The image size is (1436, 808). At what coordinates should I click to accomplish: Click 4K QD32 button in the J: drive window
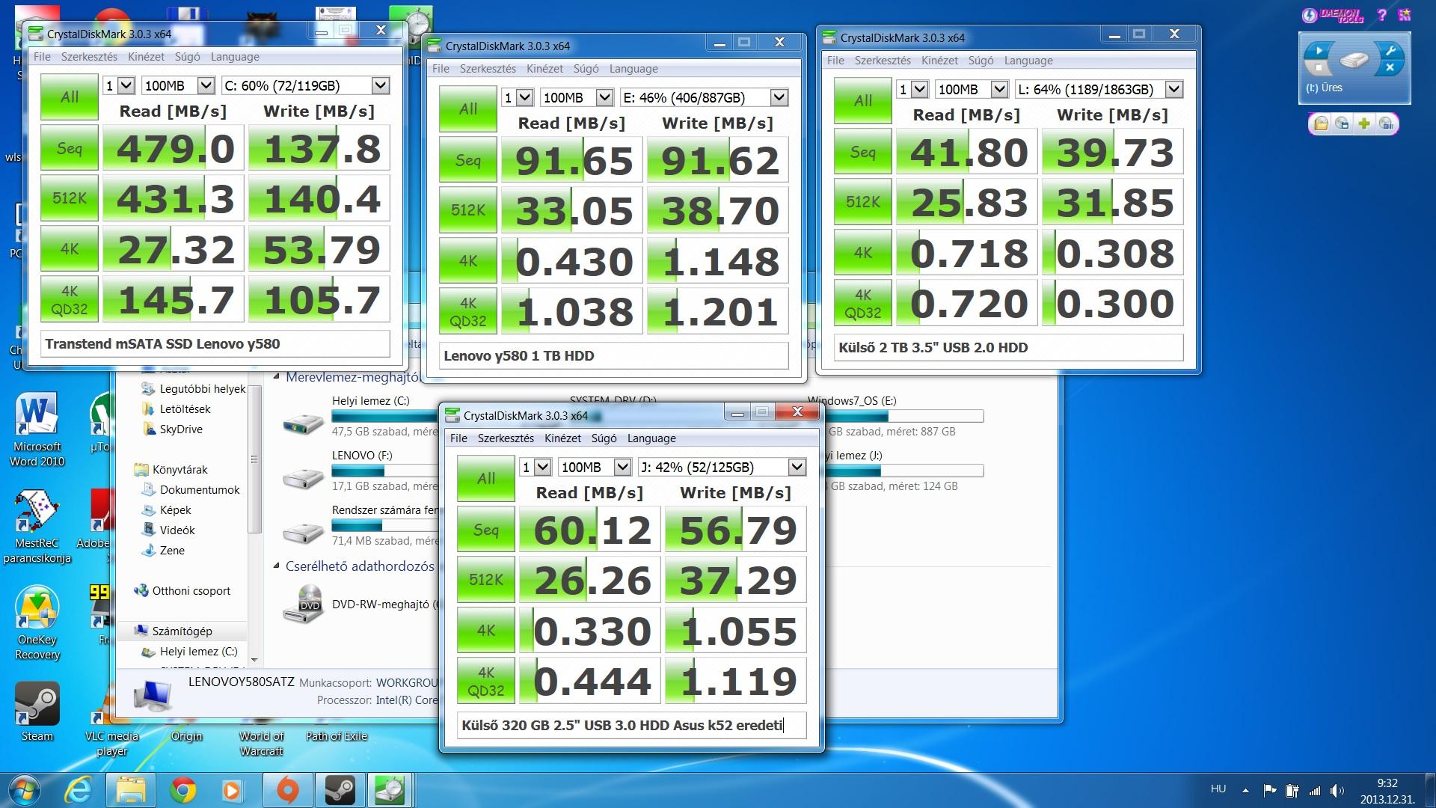pyautogui.click(x=486, y=681)
